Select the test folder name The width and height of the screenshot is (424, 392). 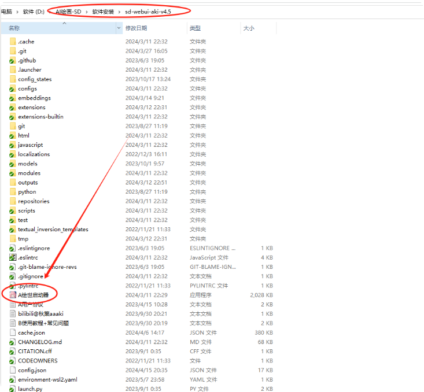(23, 220)
